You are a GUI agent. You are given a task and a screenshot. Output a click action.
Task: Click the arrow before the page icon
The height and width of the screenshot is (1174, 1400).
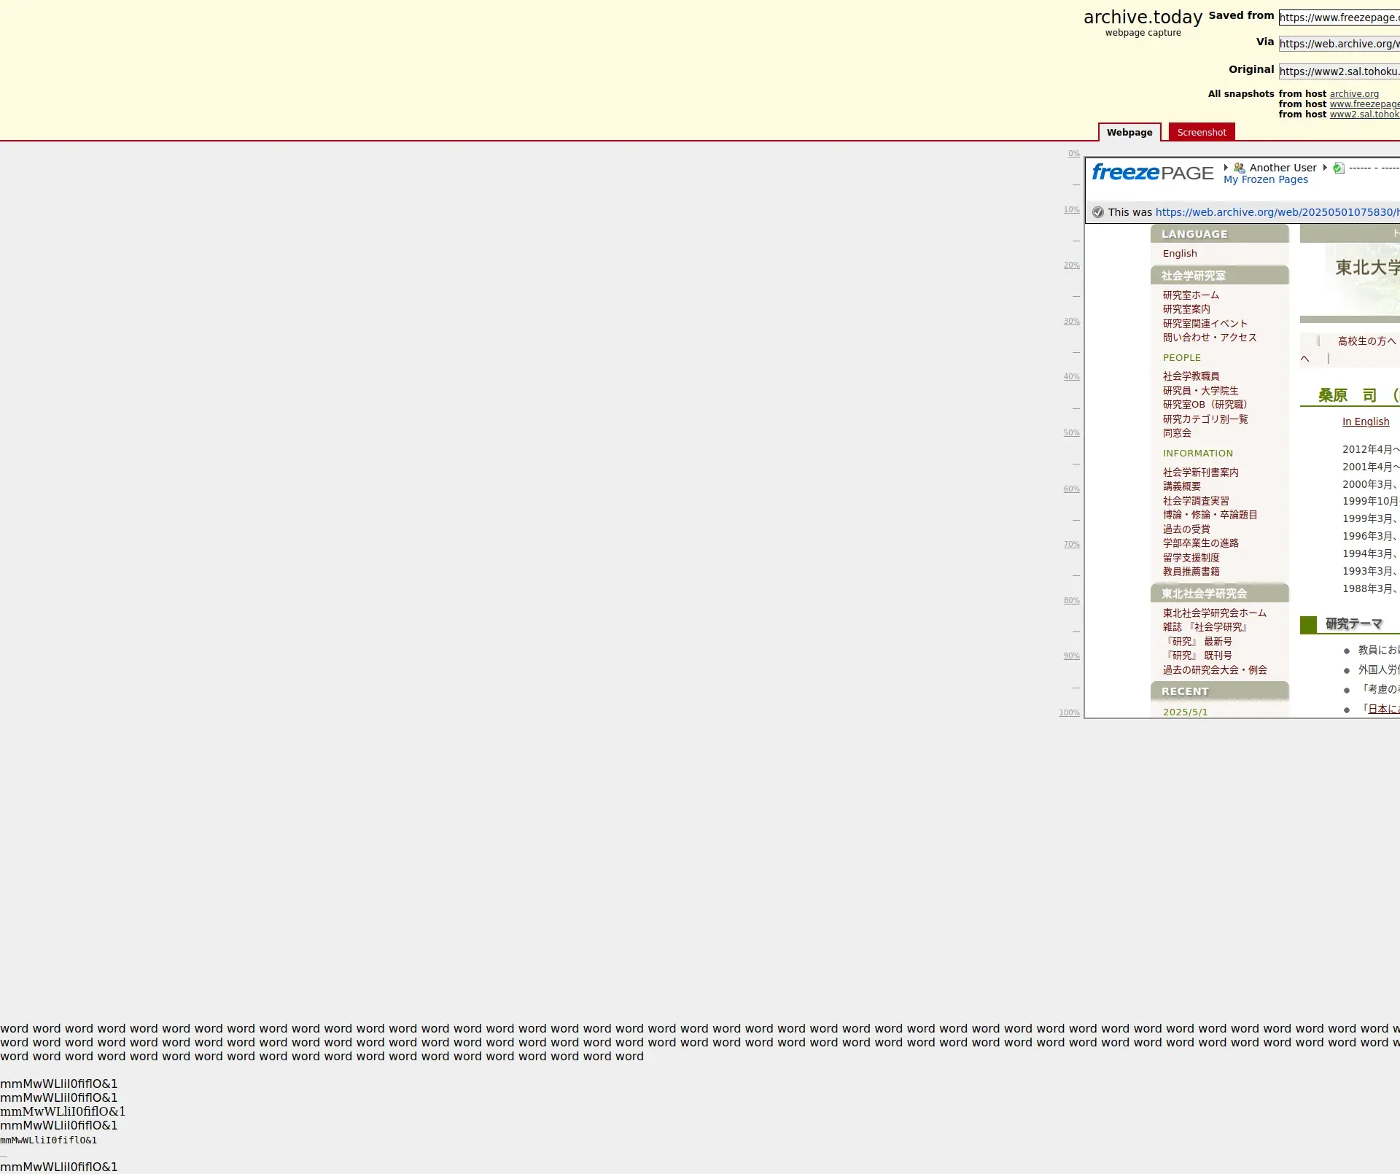[1326, 168]
